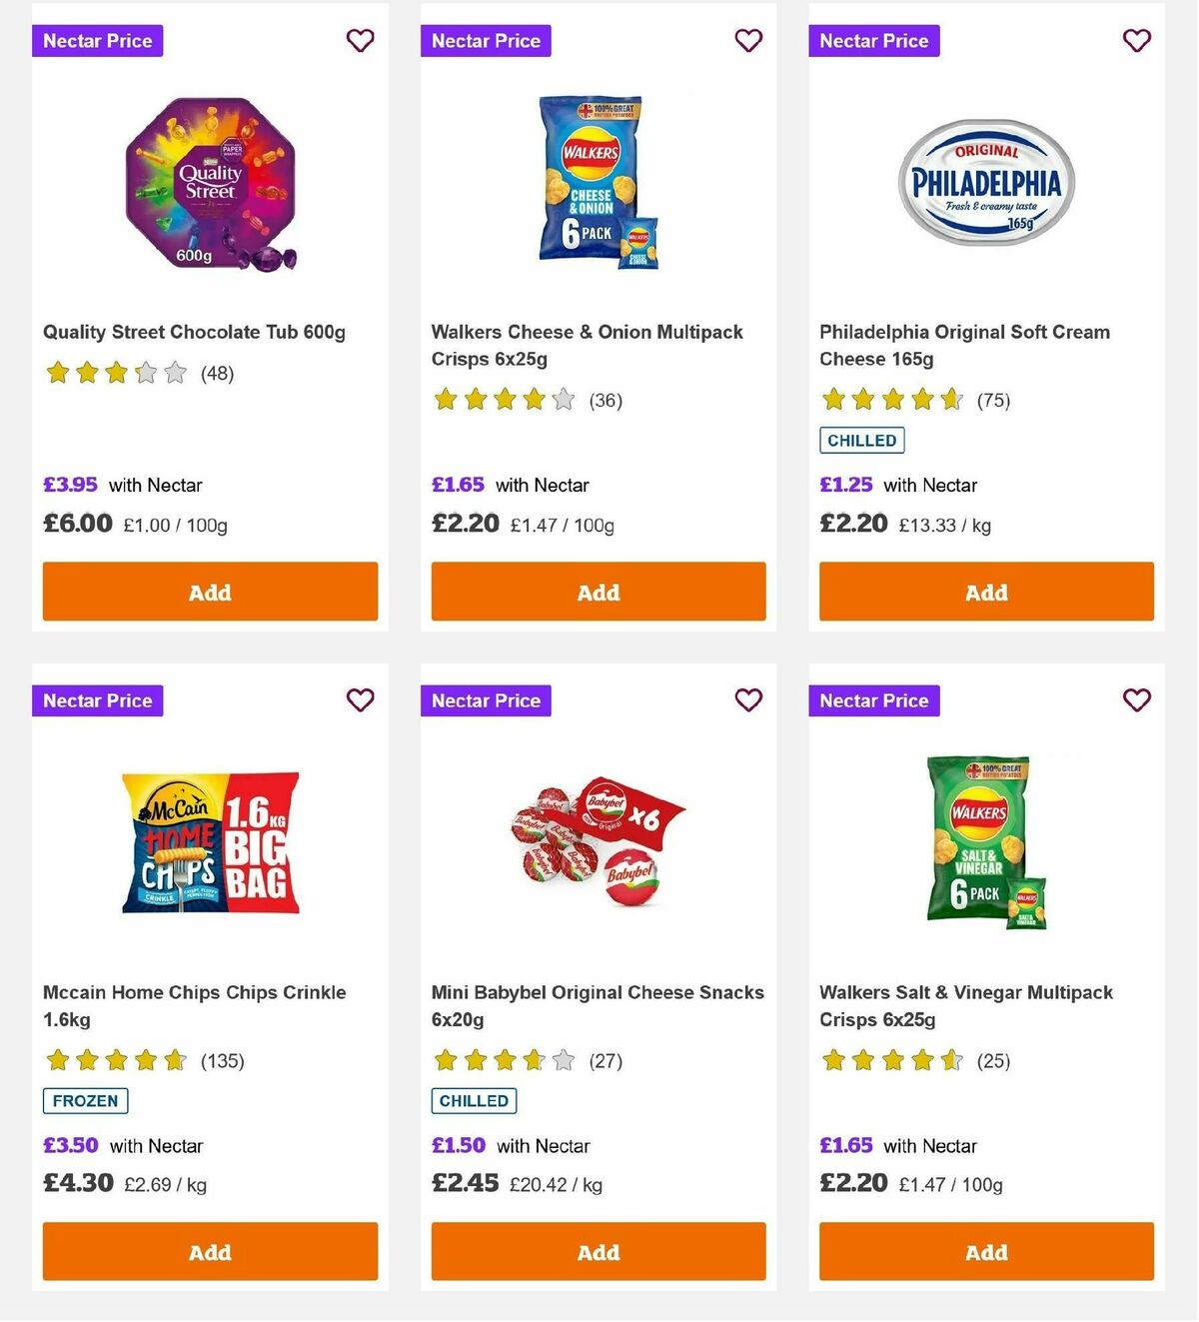The width and height of the screenshot is (1199, 1322).
Task: Toggle the CHILLED tag on Mini Babybel
Action: point(474,1100)
